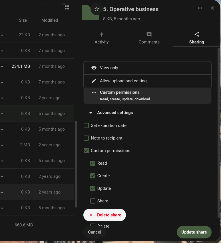This screenshot has width=221, height=243.
Task: Click the 234.1 MB size cell
Action: 21,66
